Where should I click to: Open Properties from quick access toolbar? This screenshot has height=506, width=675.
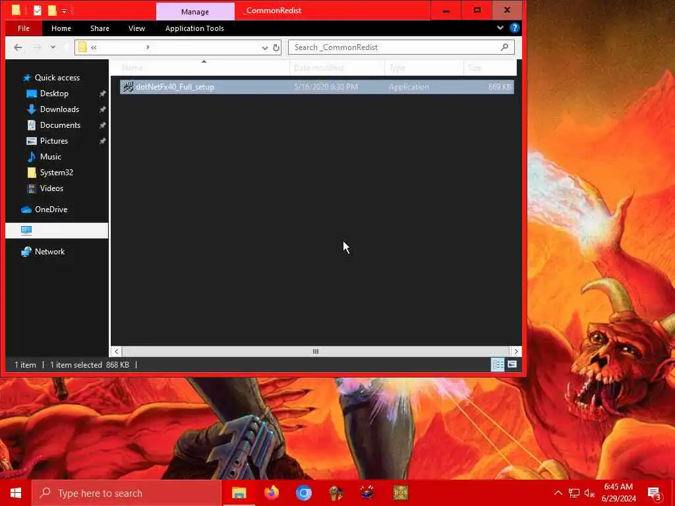tap(38, 11)
